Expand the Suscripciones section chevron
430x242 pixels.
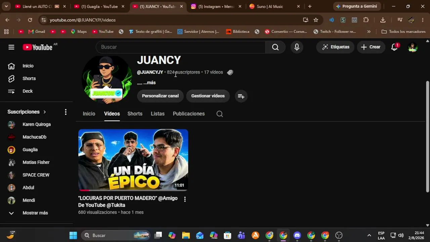tap(44, 112)
